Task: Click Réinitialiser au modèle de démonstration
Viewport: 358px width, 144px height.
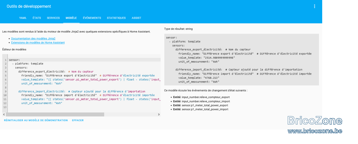Action: [36, 120]
